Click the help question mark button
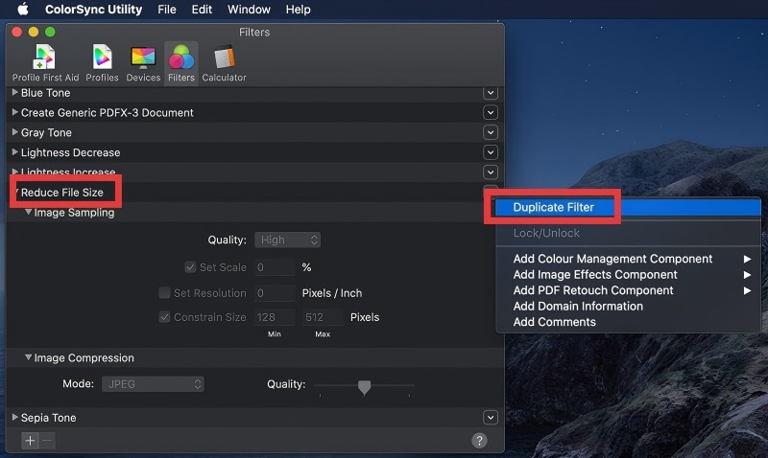Screen dimensions: 768x458 [479, 441]
